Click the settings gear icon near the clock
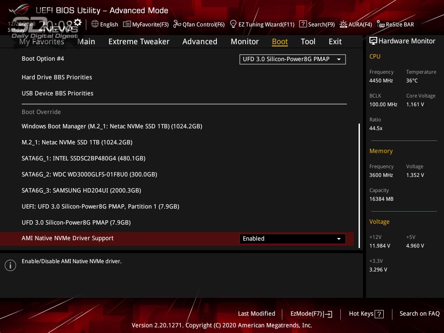This screenshot has width=444, height=333. (x=78, y=23)
